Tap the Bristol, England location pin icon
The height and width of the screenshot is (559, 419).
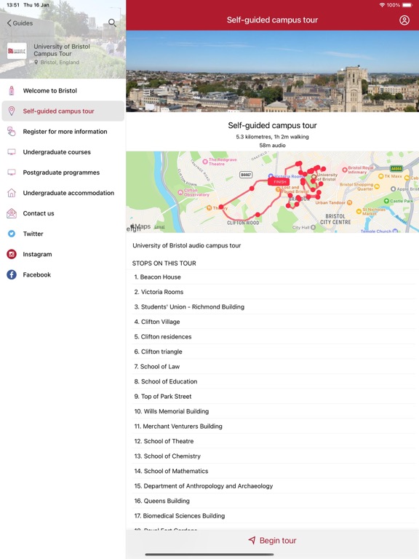pos(36,62)
